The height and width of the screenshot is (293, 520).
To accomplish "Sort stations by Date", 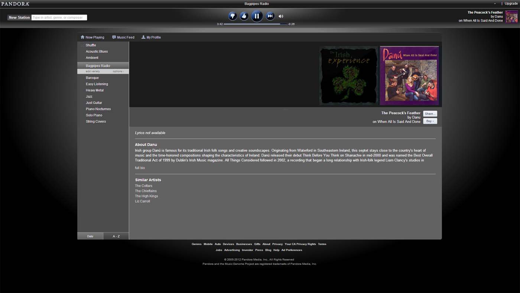I will (x=90, y=236).
